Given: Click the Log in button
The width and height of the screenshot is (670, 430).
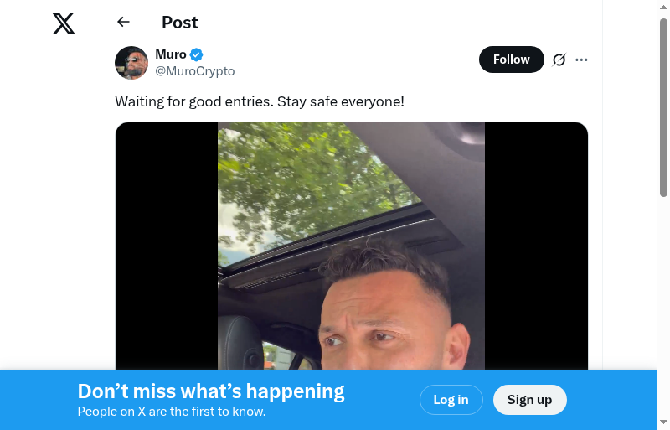Looking at the screenshot, I should 451,400.
